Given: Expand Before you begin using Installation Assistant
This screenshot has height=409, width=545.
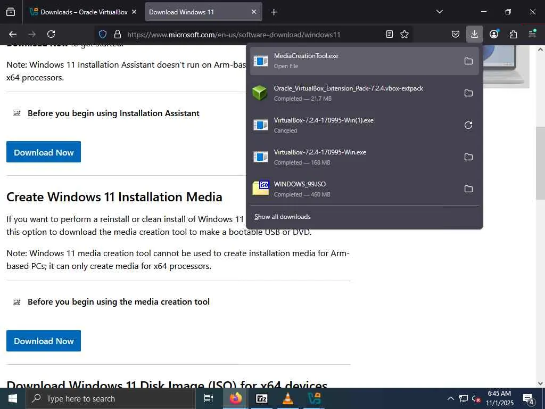Looking at the screenshot, I should point(113,113).
